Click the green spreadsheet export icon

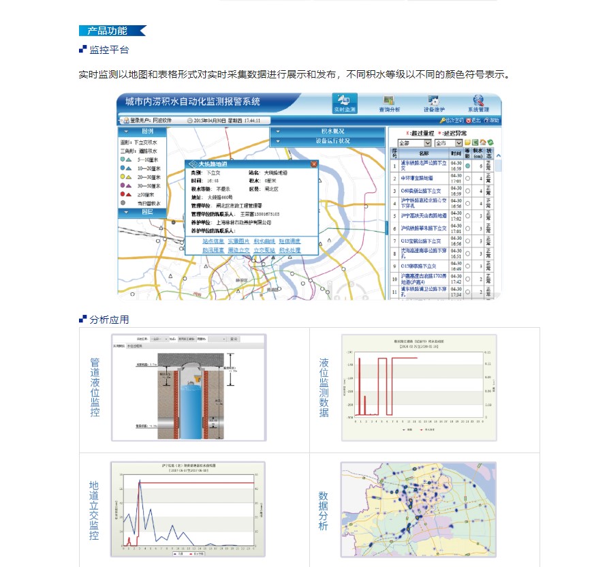475,142
